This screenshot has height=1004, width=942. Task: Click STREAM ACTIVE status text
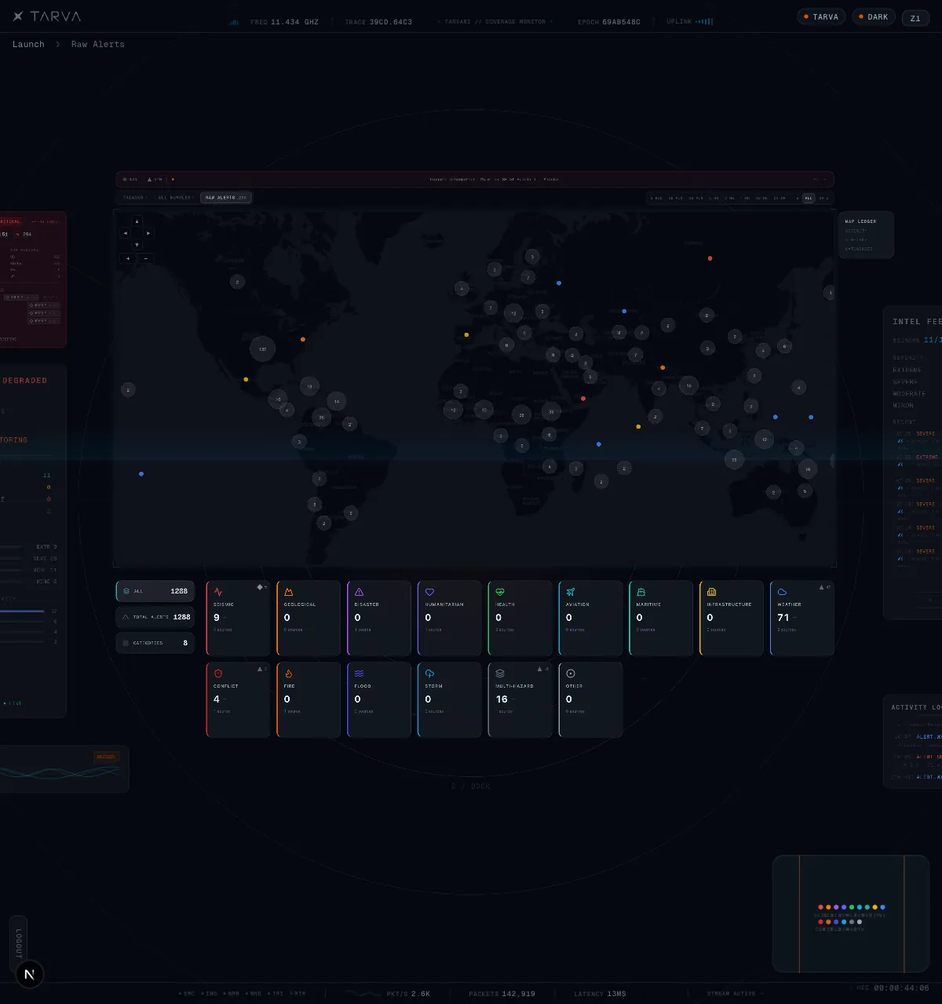[x=731, y=994]
